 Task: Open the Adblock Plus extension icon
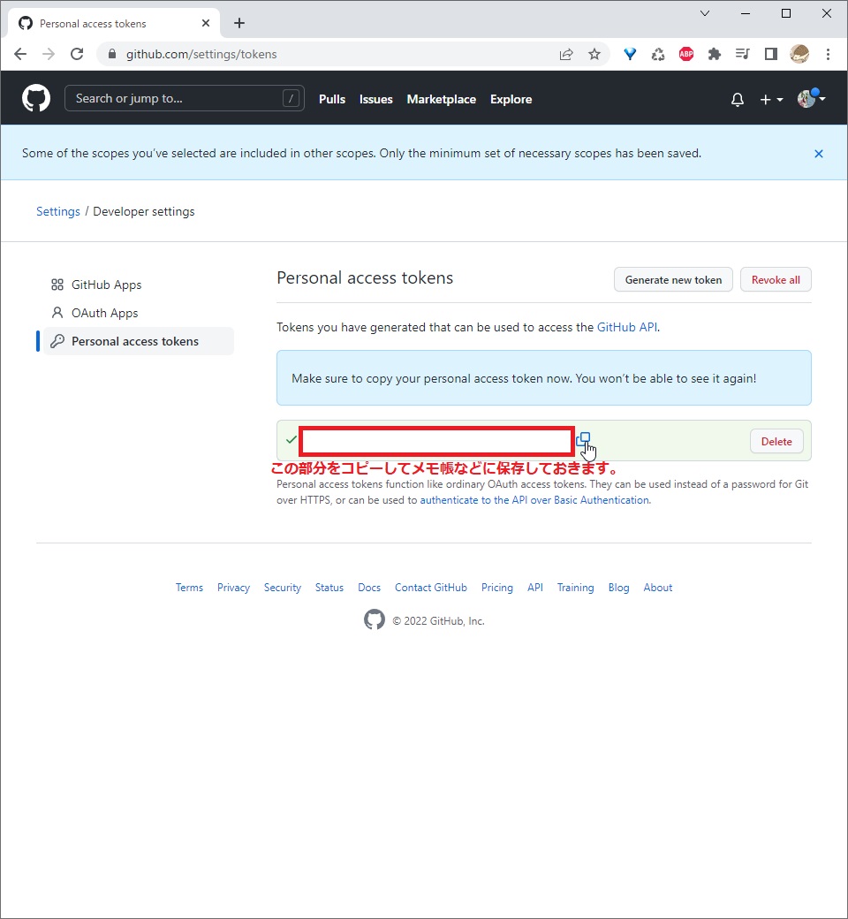(x=686, y=55)
